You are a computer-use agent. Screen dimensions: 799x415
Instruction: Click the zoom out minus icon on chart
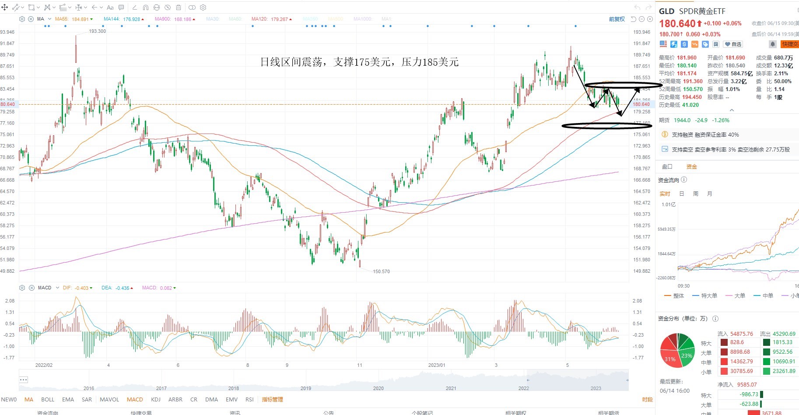click(641, 19)
